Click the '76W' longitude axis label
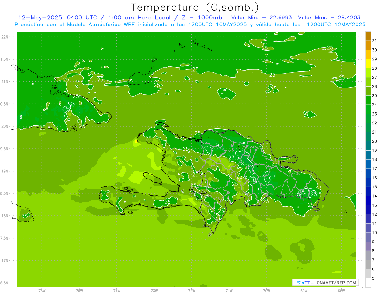Viewport: 383px width, 295px height. (42, 291)
